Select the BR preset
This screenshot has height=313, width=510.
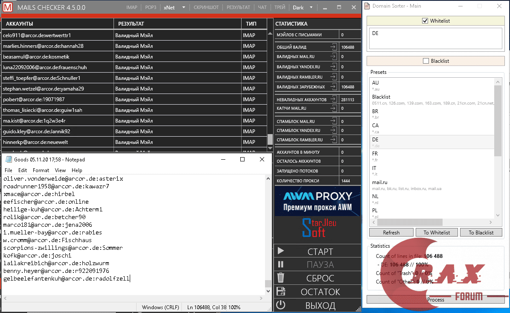pos(432,114)
